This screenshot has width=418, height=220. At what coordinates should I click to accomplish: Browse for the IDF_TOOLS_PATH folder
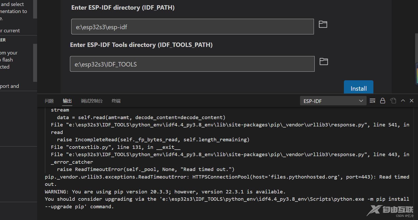pos(324,62)
